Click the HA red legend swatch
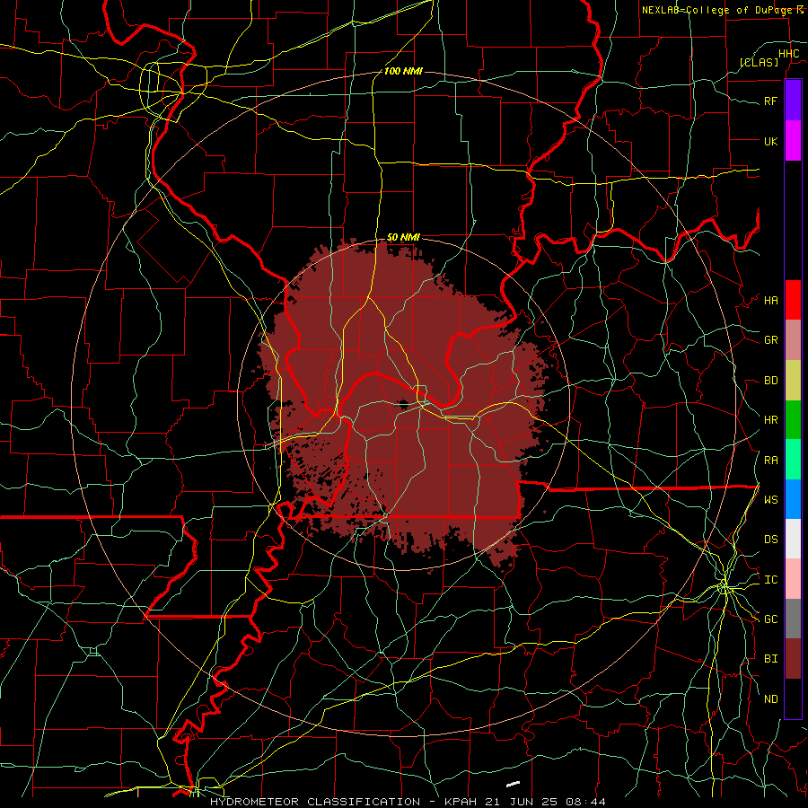Screen dimensions: 808x808 793,300
